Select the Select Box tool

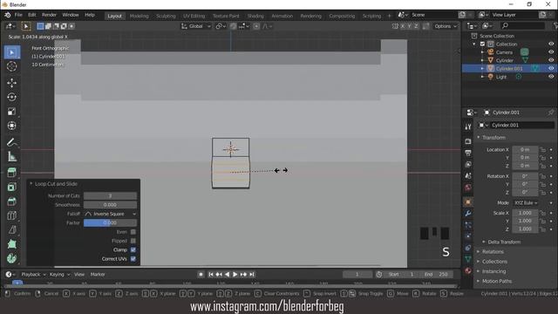tap(11, 52)
